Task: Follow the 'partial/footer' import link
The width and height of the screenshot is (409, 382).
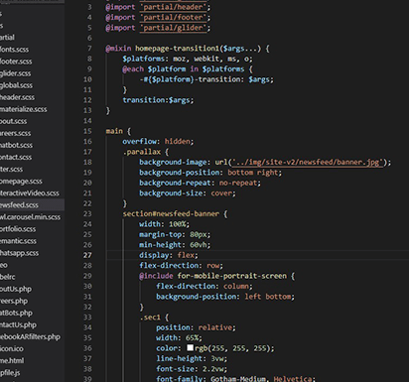Action: click(x=173, y=17)
